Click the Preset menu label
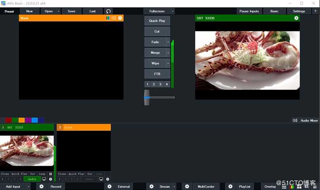Image resolution: width=320 pixels, height=190 pixels. point(9,11)
